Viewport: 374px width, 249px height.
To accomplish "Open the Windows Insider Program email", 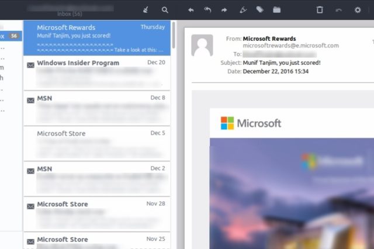I will [x=97, y=73].
